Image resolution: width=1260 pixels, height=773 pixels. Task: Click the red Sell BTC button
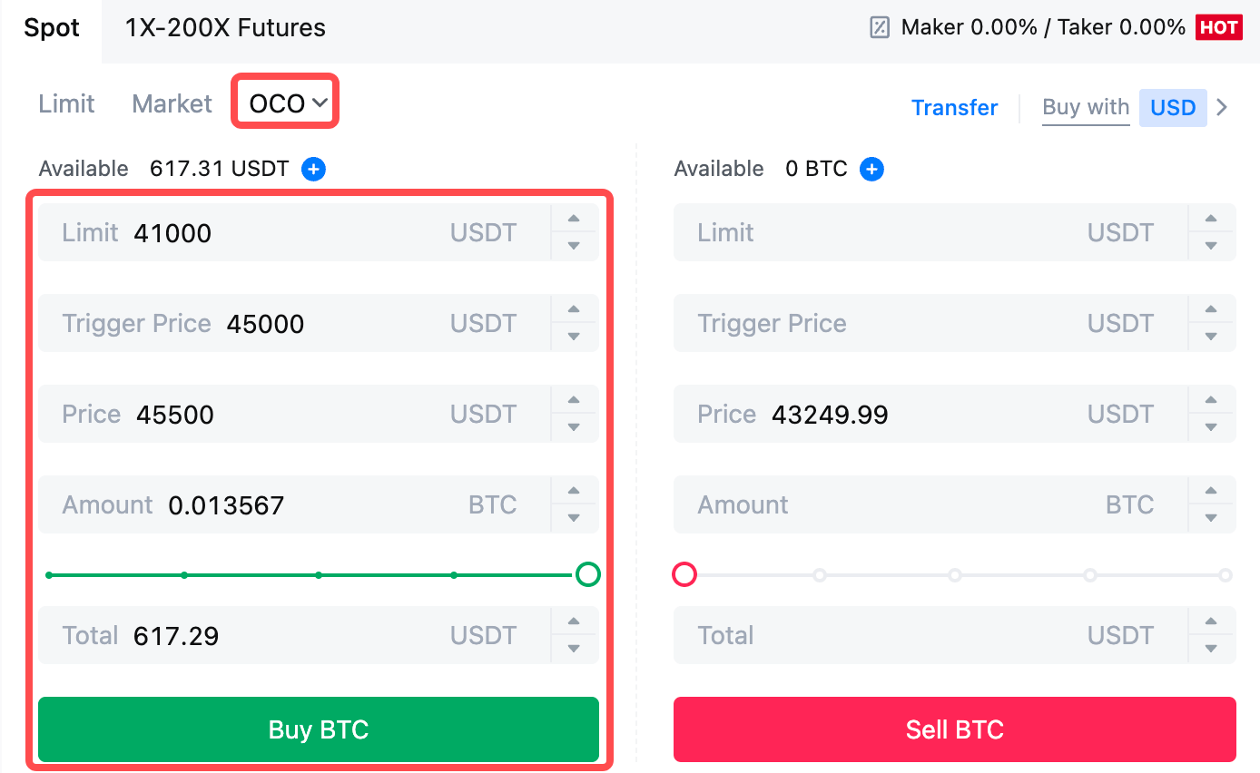coord(954,729)
